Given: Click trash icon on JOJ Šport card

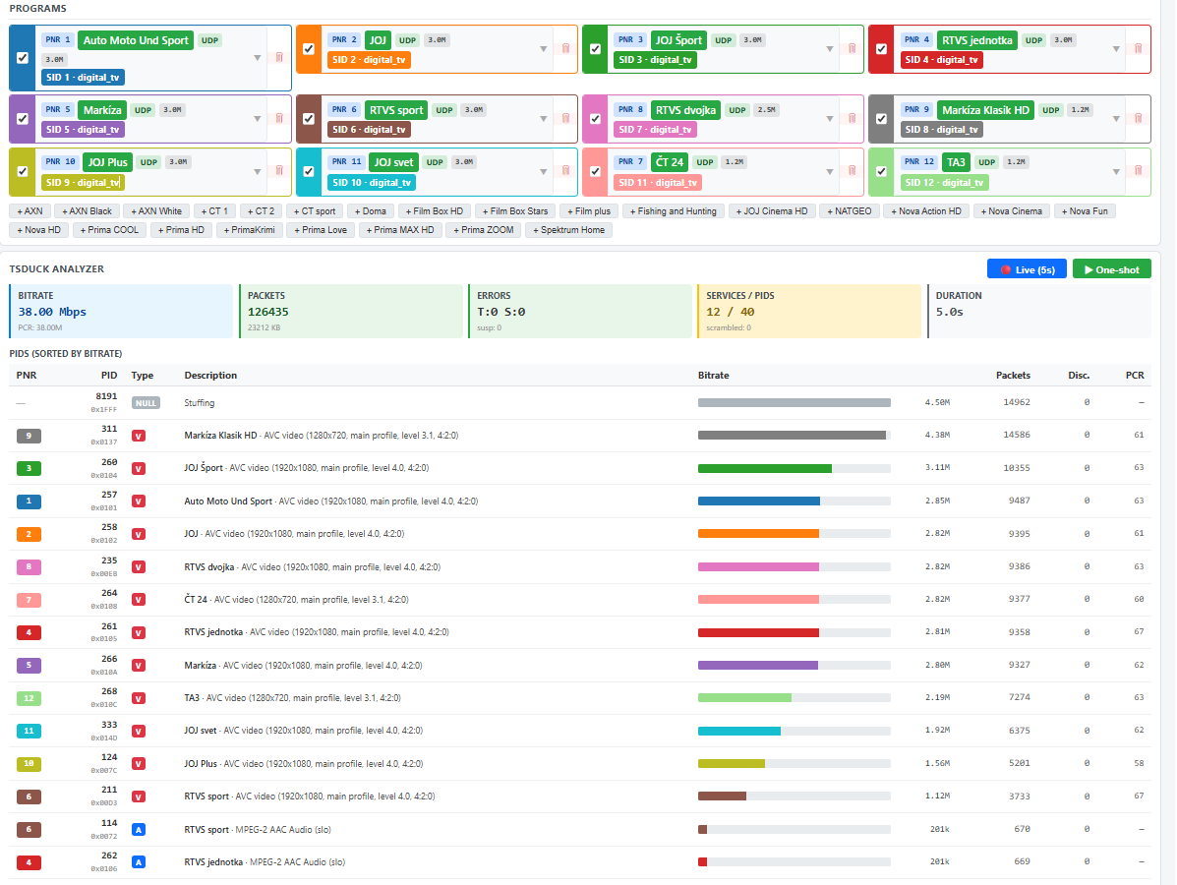Looking at the screenshot, I should (x=852, y=49).
